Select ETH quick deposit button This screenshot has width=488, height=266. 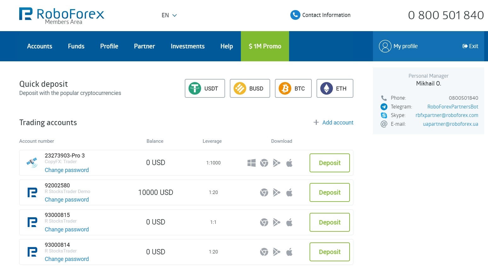tap(335, 88)
